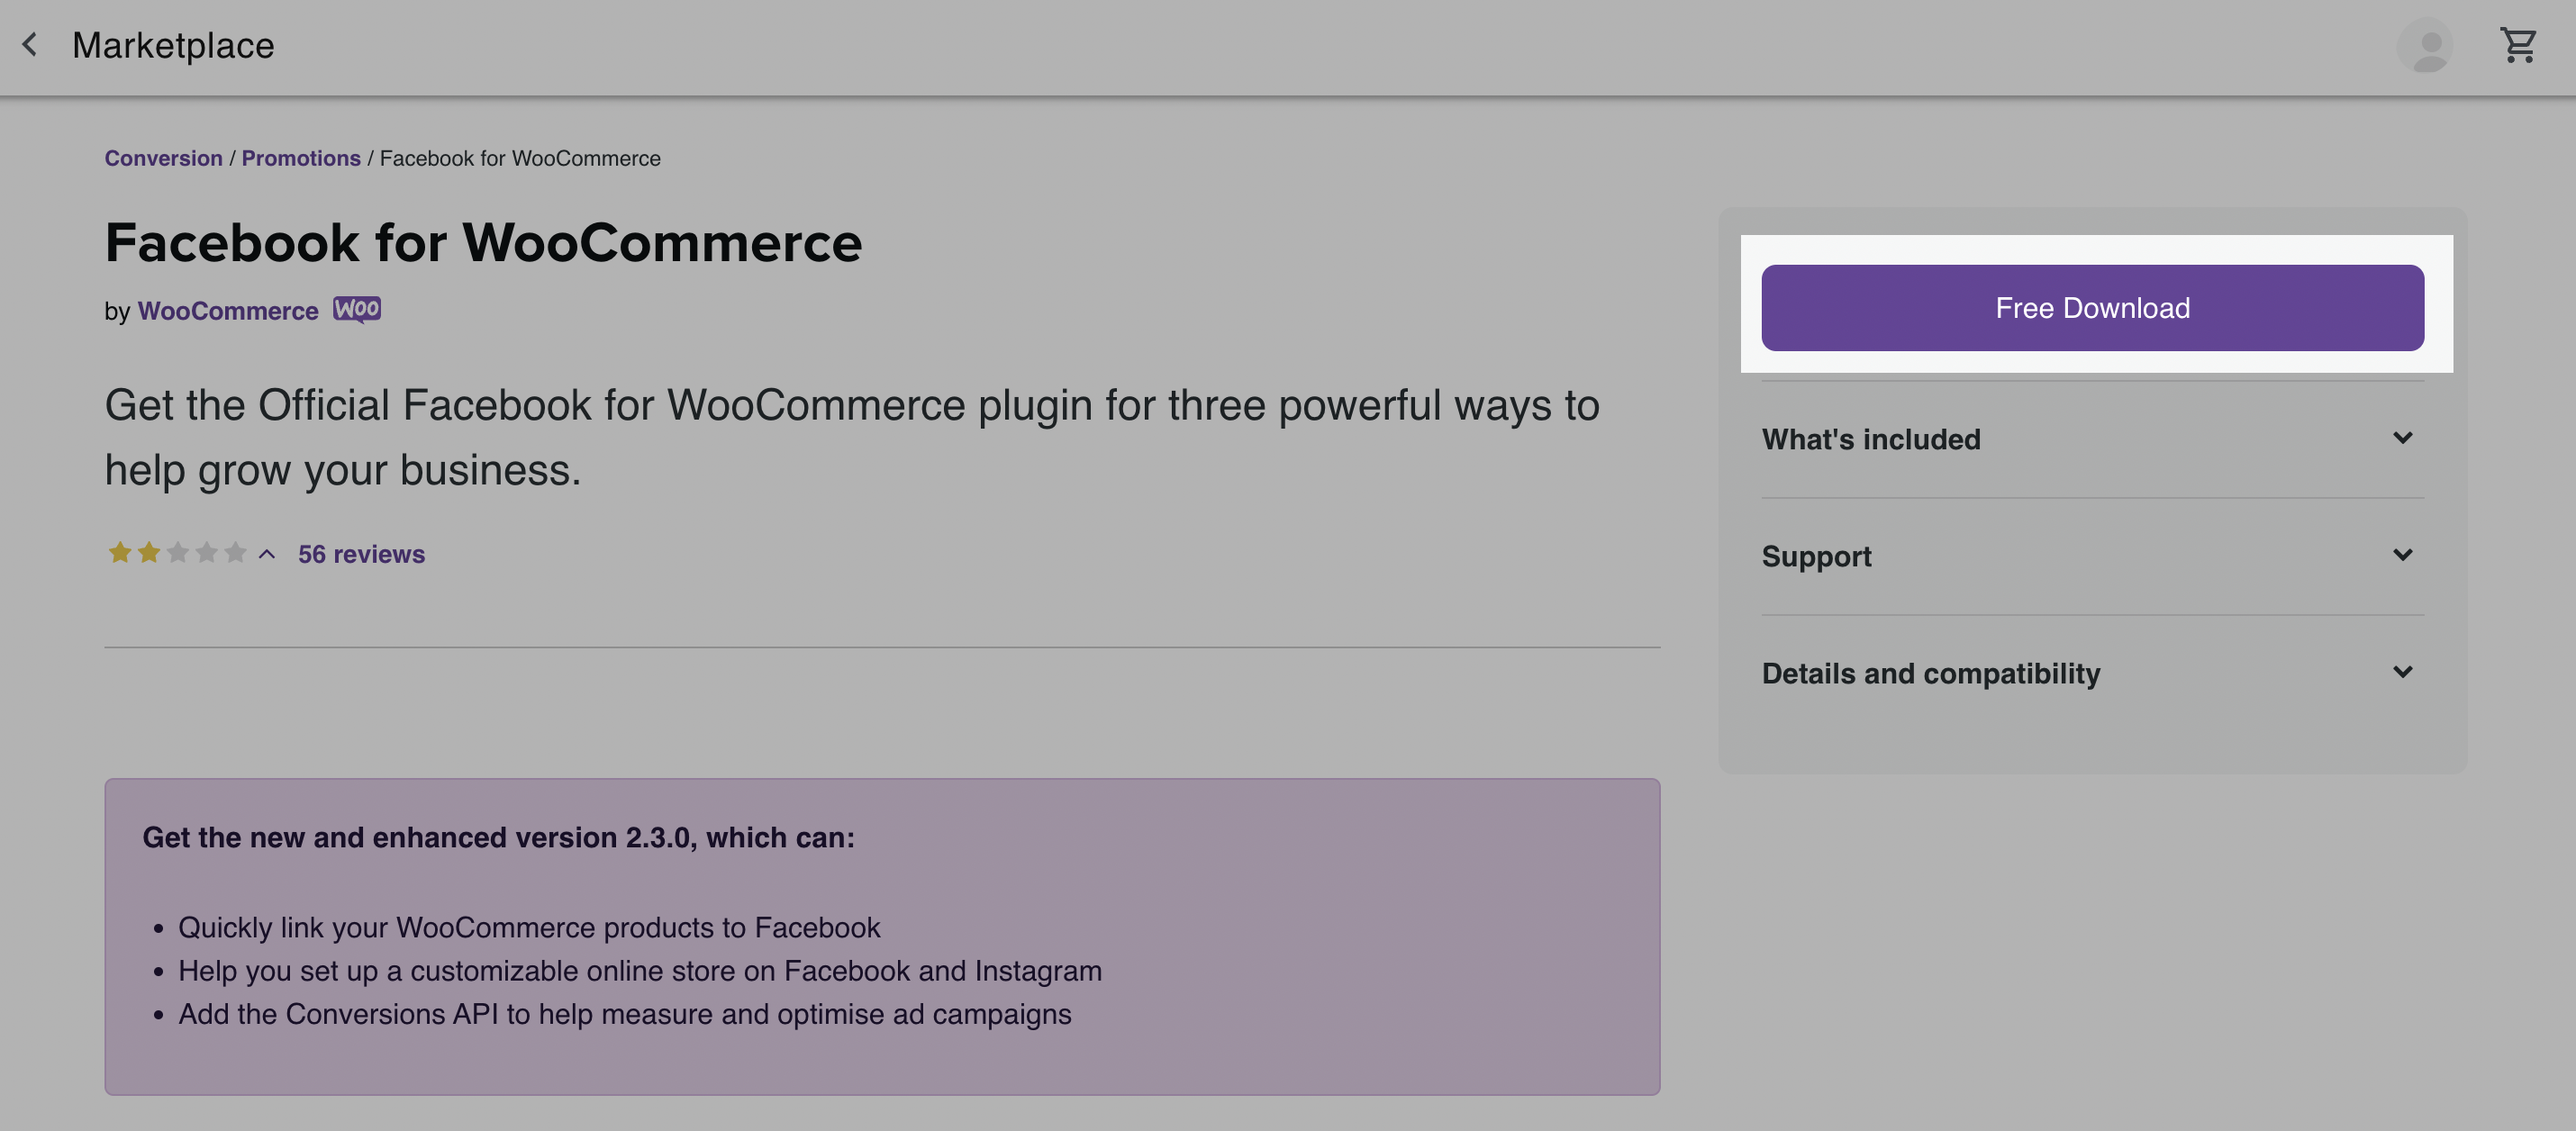The image size is (2576, 1131).
Task: Toggle the rating breakdown caret beside stars
Action: coord(267,554)
